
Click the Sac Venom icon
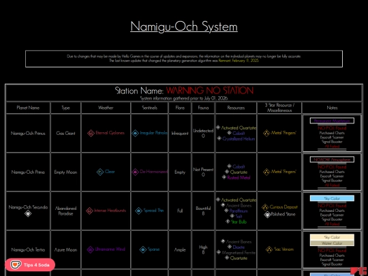point(269,249)
